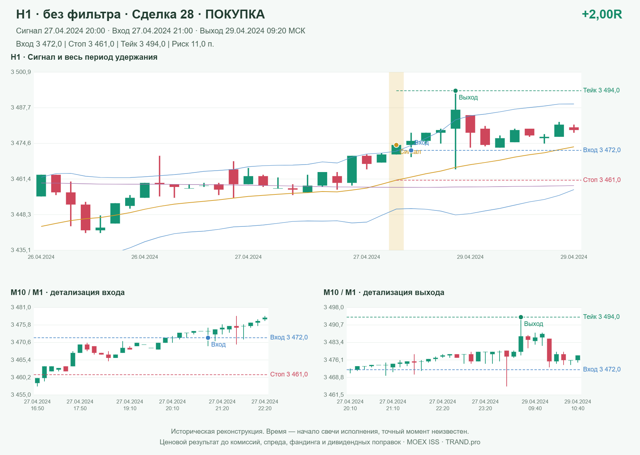The height and width of the screenshot is (455, 640).
Task: Click the 'Риск 11,0 п.' parameters line
Action: pos(115,44)
